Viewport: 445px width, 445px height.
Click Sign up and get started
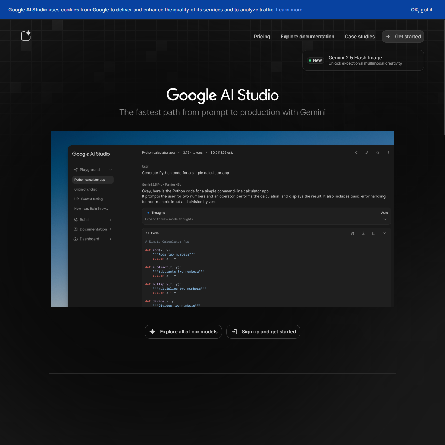tap(263, 332)
